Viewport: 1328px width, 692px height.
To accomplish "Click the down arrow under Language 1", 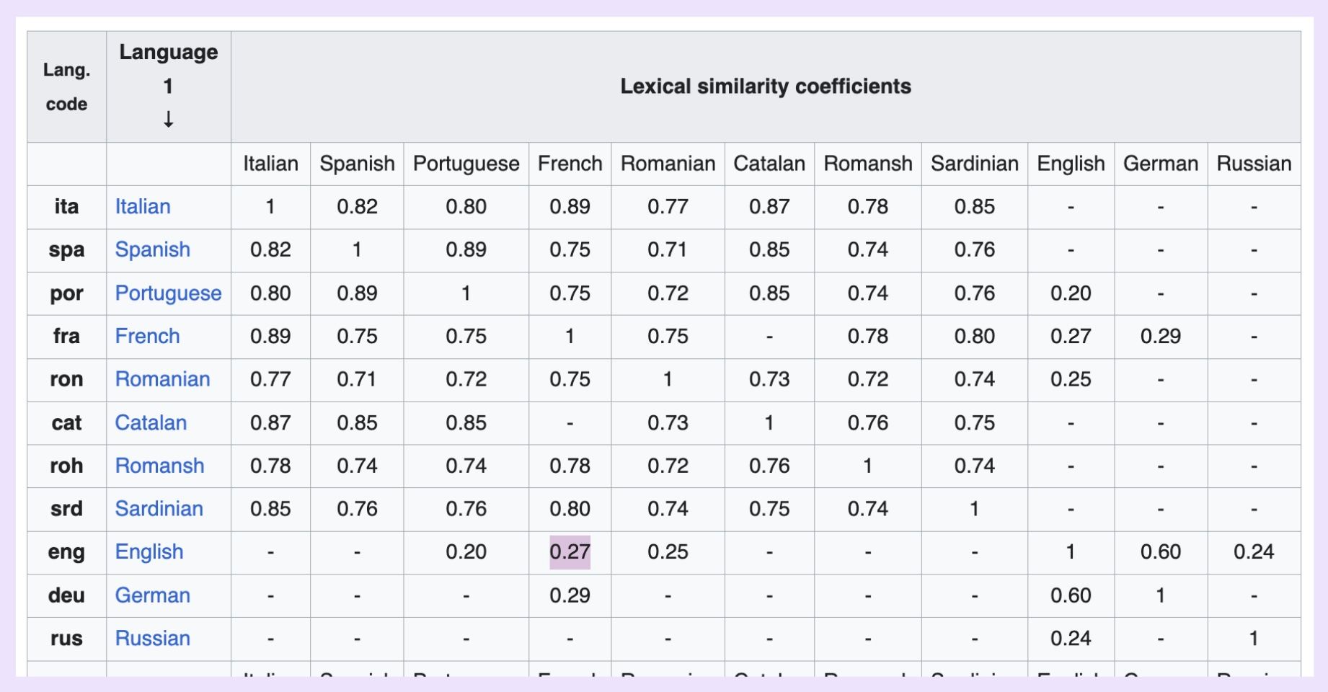I will (168, 119).
